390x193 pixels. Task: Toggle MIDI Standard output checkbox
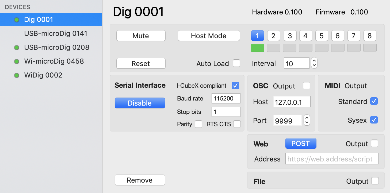[x=374, y=101]
